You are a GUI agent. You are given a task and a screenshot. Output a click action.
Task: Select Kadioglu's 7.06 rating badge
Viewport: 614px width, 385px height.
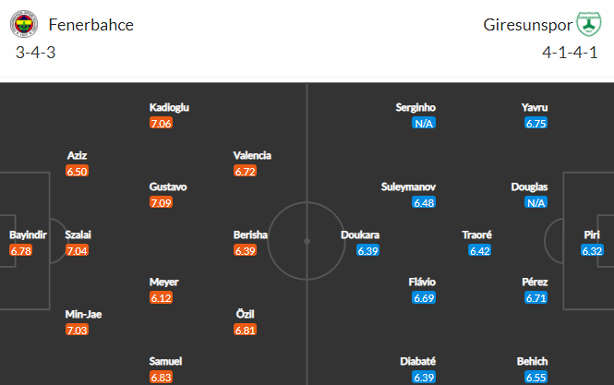[161, 124]
